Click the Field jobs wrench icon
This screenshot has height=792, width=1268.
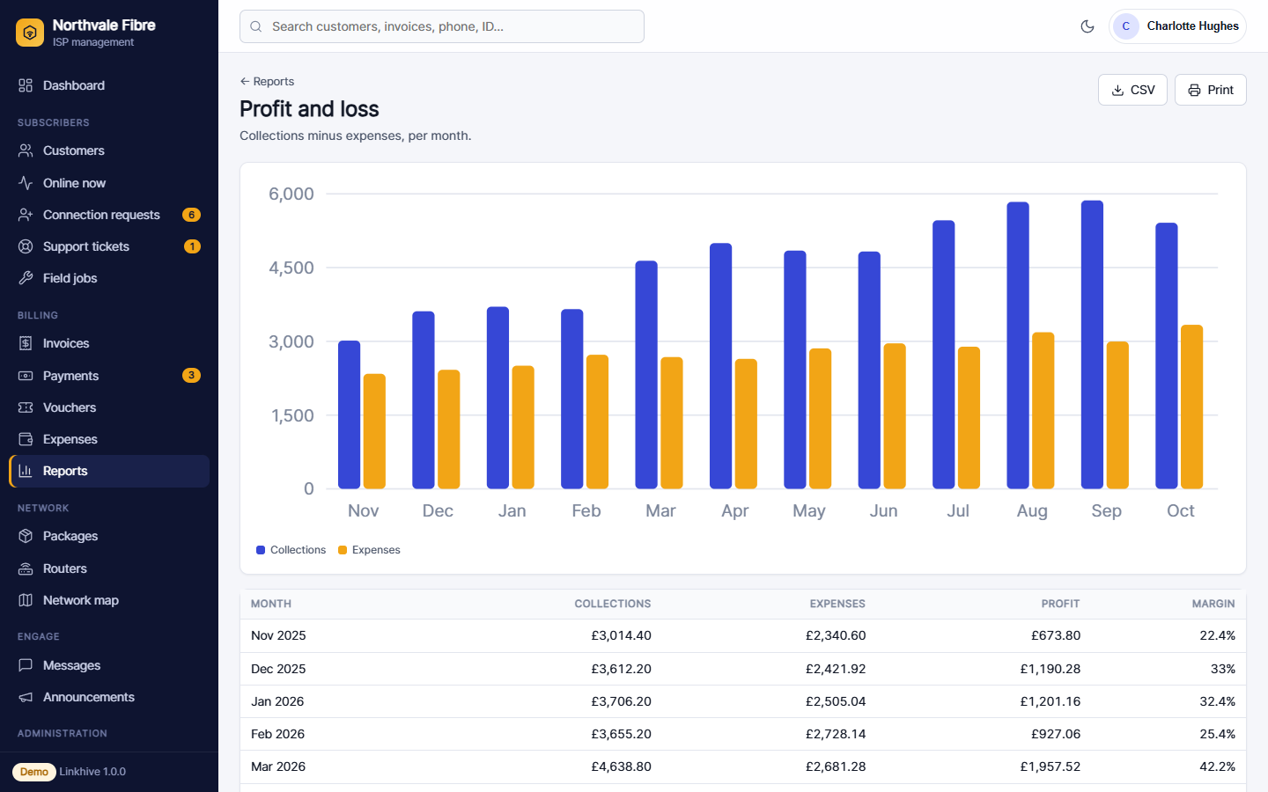point(26,278)
